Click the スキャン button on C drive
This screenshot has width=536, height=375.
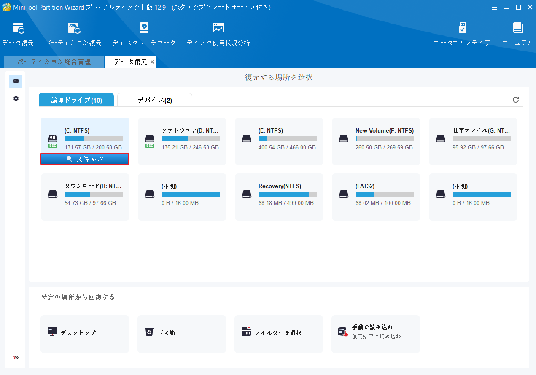pos(85,159)
